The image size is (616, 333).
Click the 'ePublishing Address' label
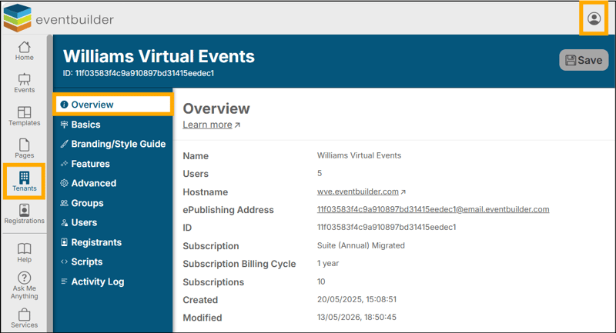click(x=228, y=210)
